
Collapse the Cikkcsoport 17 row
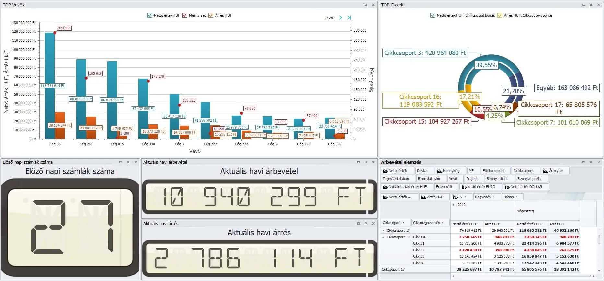[x=383, y=237]
